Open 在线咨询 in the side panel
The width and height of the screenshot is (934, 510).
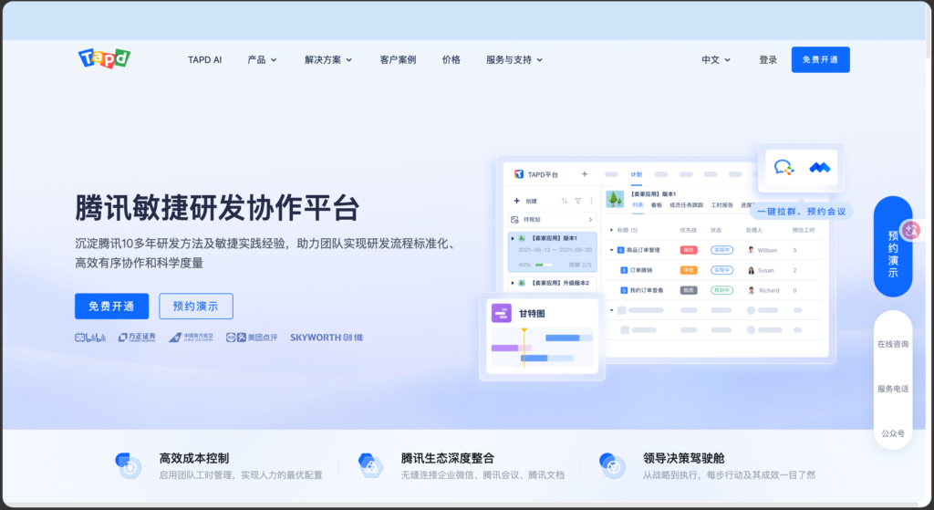[x=893, y=344]
